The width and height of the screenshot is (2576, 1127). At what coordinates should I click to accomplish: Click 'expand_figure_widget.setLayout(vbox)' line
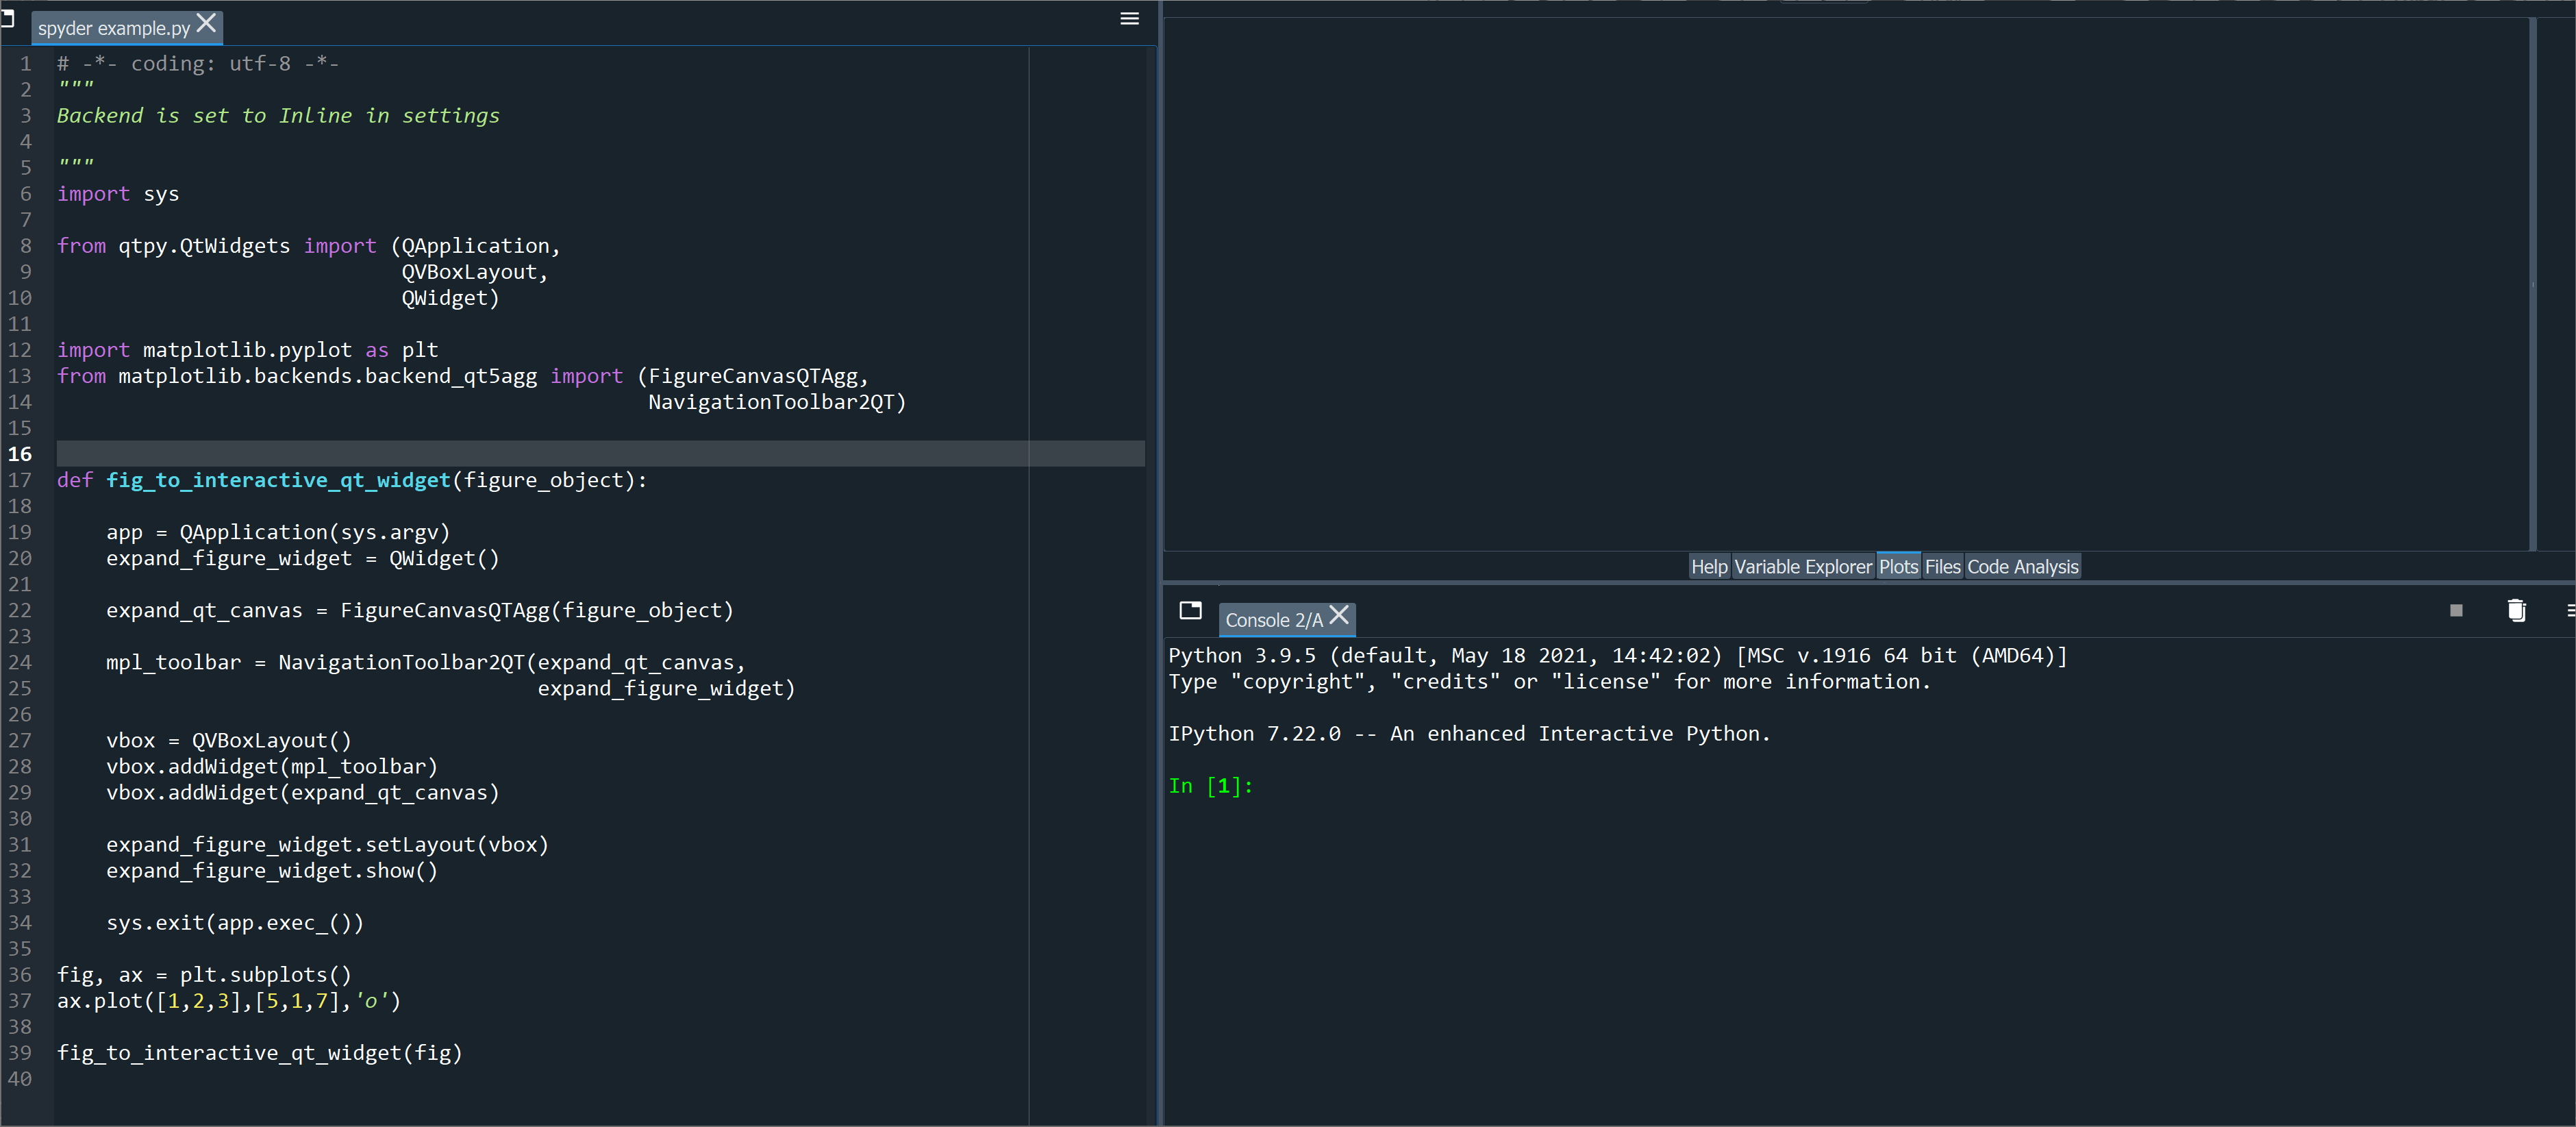pos(327,844)
